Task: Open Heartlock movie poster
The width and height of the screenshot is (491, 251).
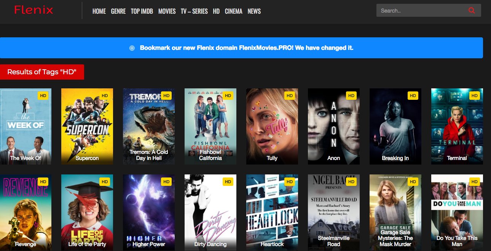Action: tap(272, 213)
